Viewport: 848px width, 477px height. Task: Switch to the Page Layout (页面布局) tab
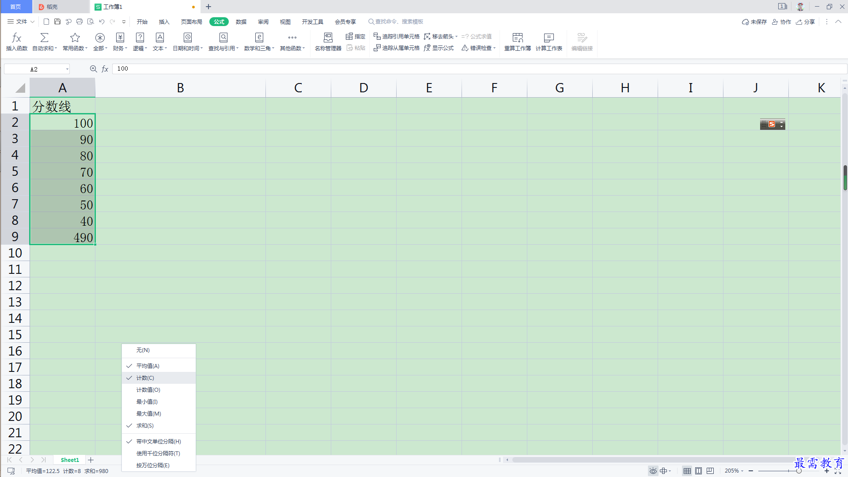pyautogui.click(x=192, y=22)
